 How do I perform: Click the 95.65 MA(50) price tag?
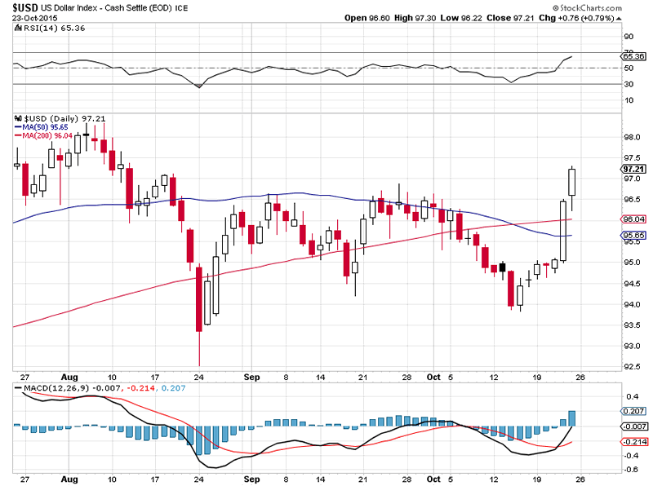pos(633,235)
